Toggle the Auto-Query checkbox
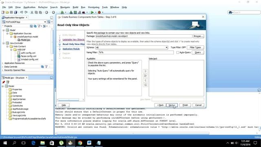 click(178, 53)
